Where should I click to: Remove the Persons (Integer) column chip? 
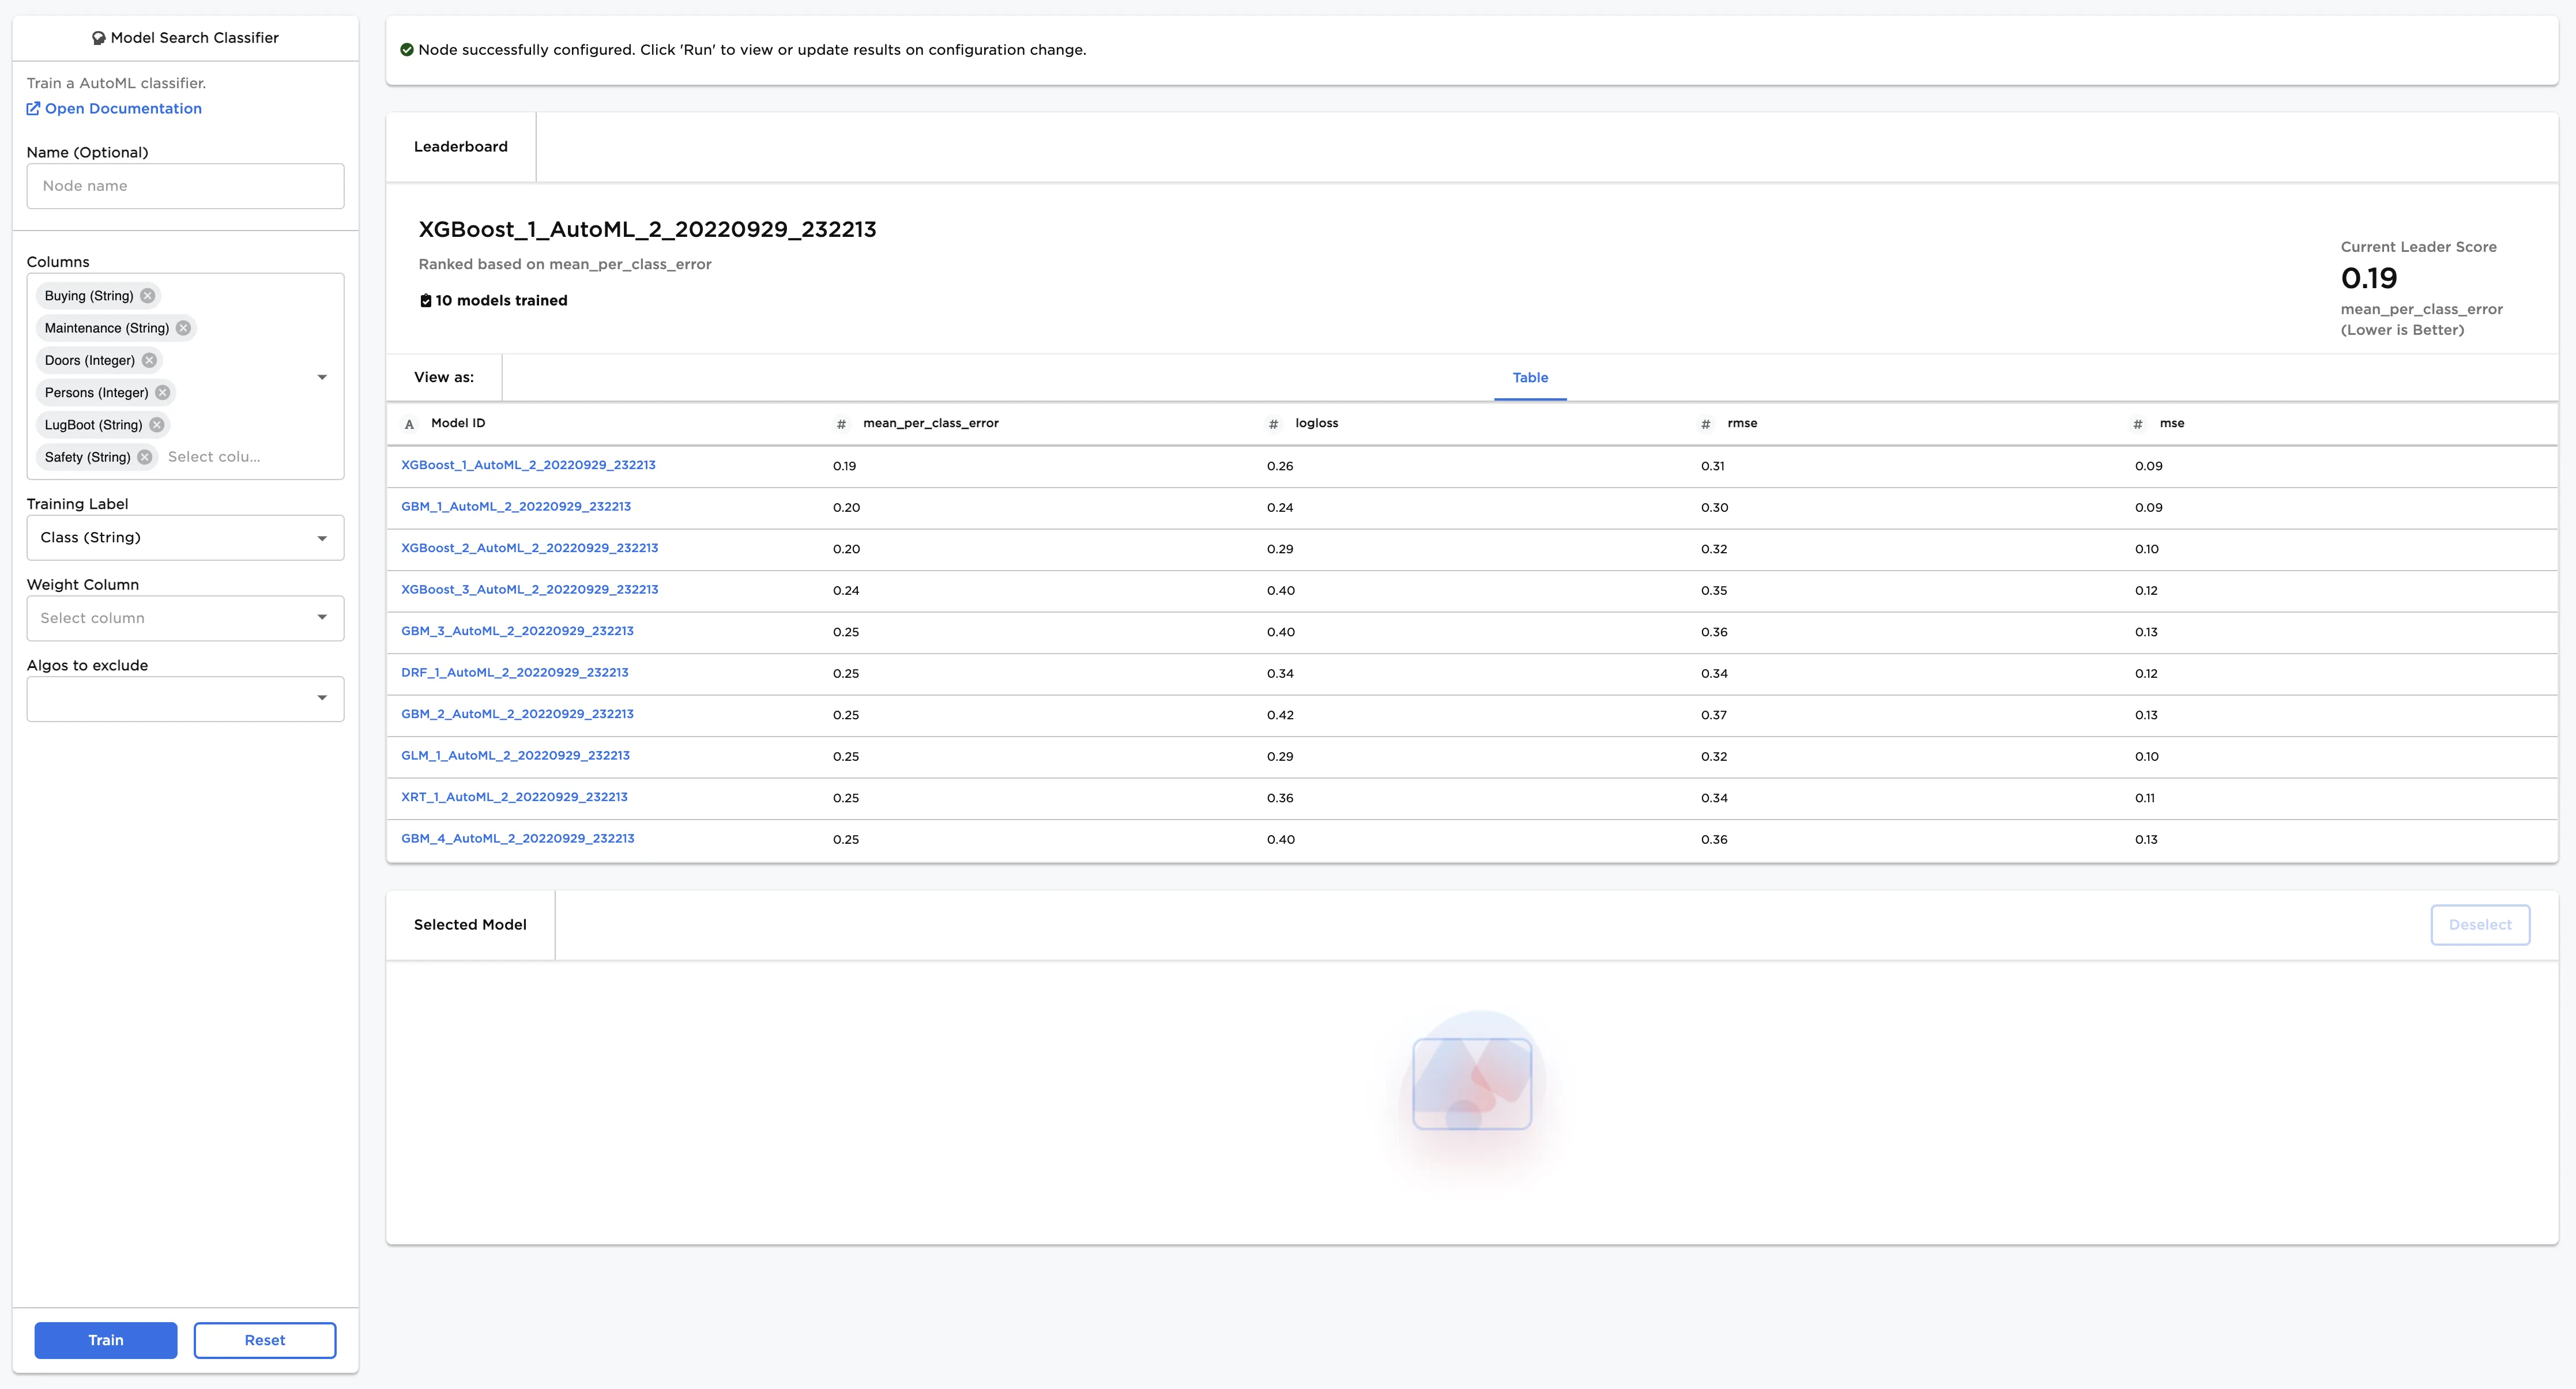(163, 393)
